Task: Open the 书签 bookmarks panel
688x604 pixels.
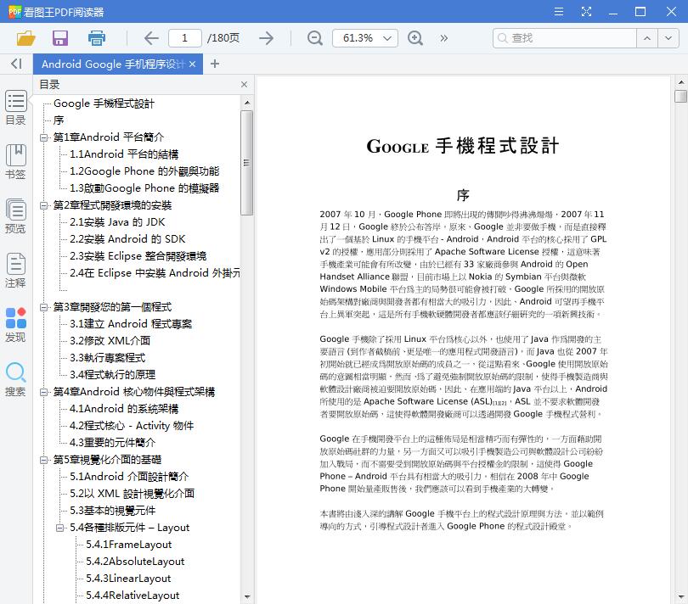Action: pyautogui.click(x=15, y=161)
